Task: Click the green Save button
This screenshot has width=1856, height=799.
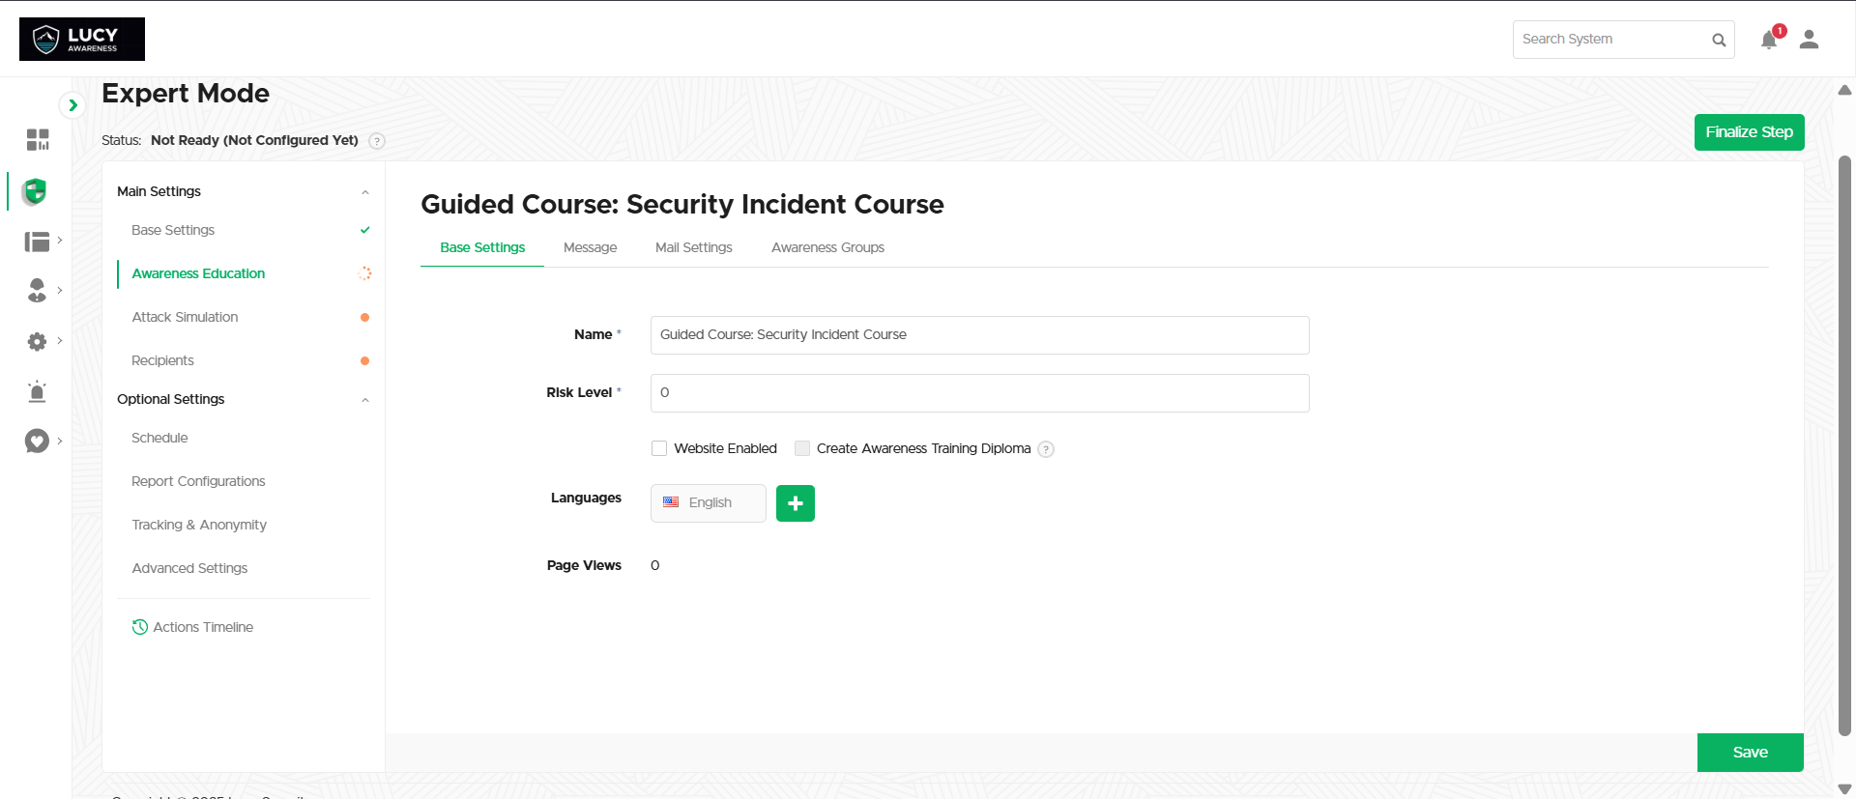Action: pyautogui.click(x=1750, y=753)
